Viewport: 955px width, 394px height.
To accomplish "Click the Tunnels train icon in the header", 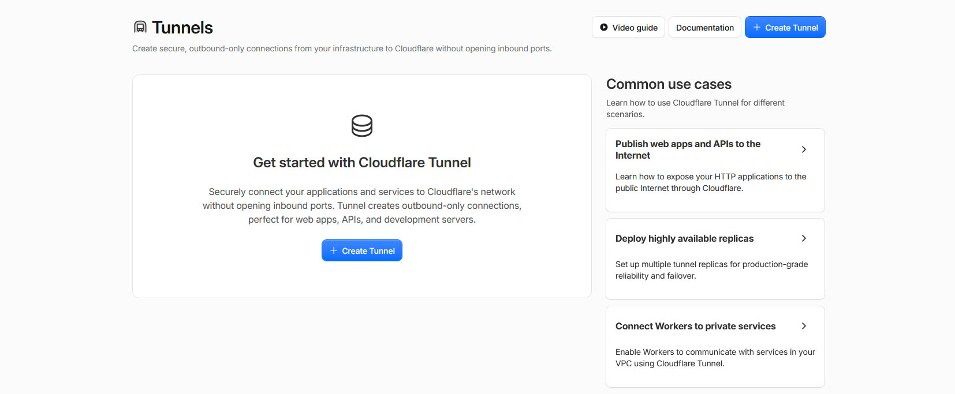I will (x=140, y=27).
